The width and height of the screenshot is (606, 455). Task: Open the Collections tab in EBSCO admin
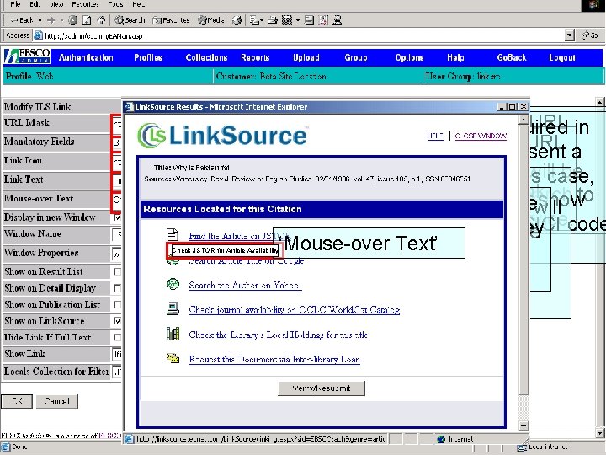[x=206, y=57]
